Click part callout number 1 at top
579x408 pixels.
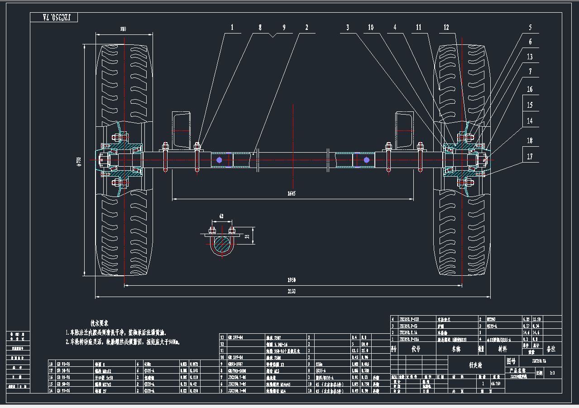233,28
